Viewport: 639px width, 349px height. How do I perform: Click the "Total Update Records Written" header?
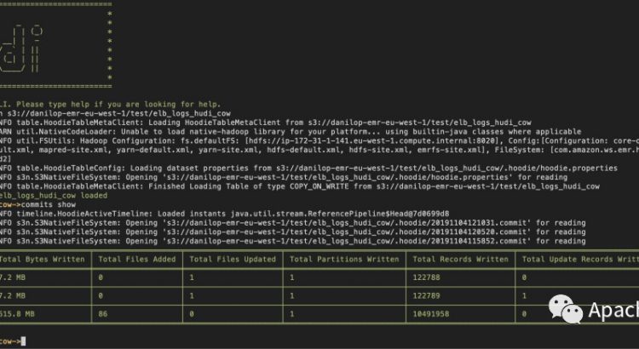coord(579,259)
